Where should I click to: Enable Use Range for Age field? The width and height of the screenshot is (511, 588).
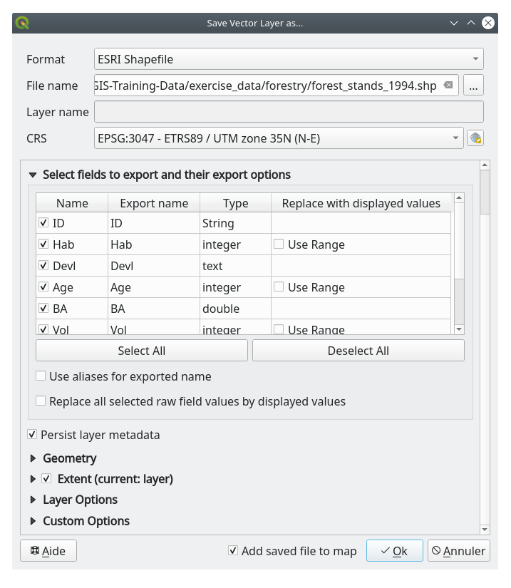[279, 287]
